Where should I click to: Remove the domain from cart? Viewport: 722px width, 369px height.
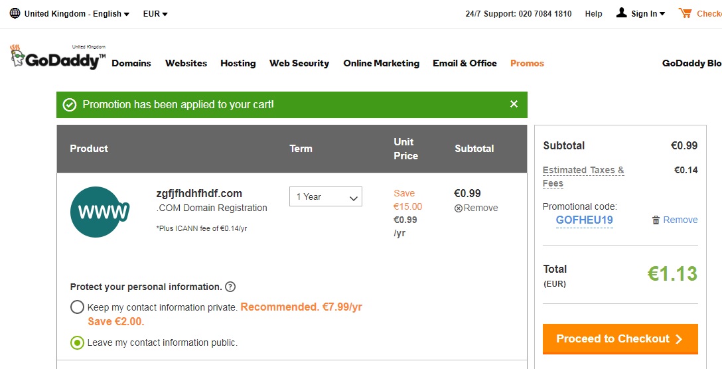click(x=476, y=208)
